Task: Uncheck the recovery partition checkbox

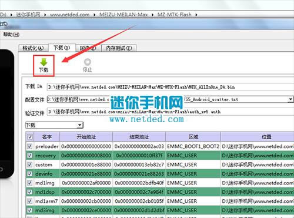Action: [x=30, y=155]
